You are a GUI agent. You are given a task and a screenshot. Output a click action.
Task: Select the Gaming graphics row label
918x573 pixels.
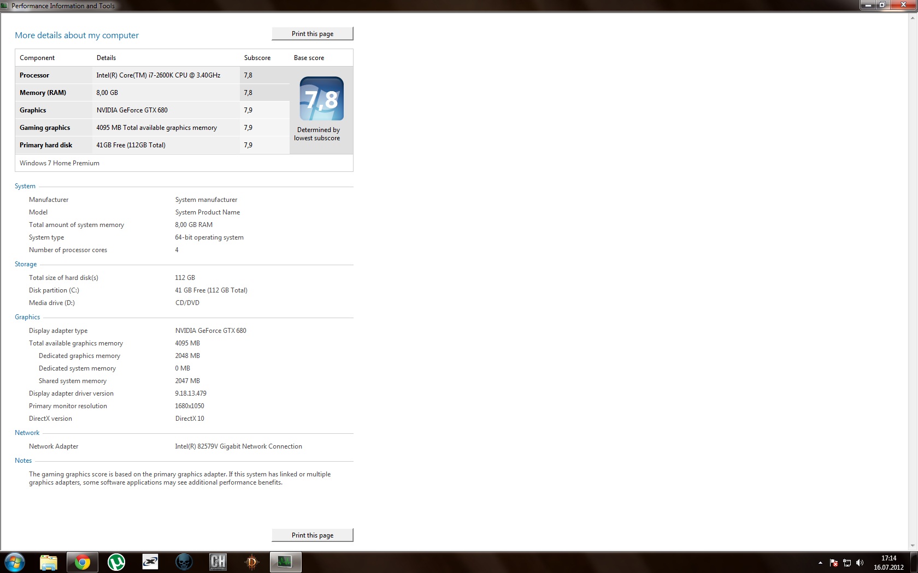(45, 128)
